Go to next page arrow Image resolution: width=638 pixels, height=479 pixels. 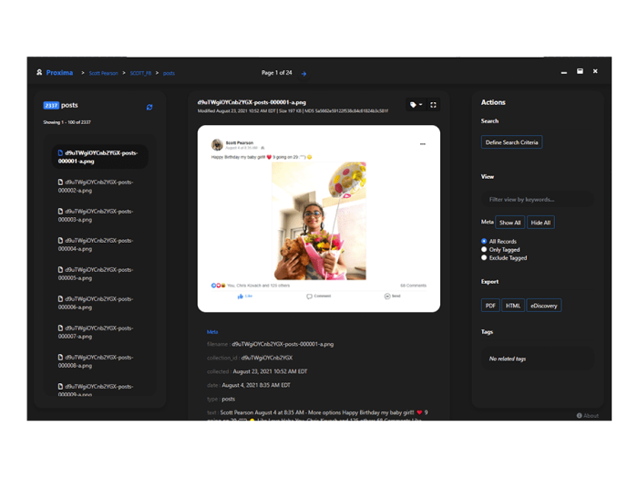click(304, 73)
